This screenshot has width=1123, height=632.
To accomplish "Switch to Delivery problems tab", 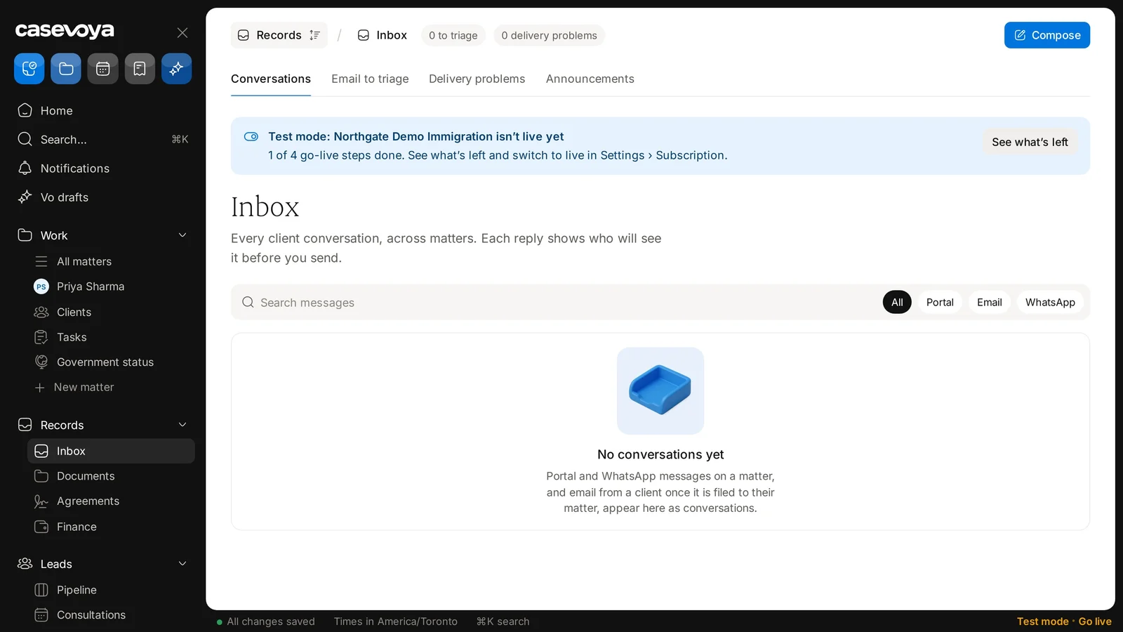I will coord(477,79).
